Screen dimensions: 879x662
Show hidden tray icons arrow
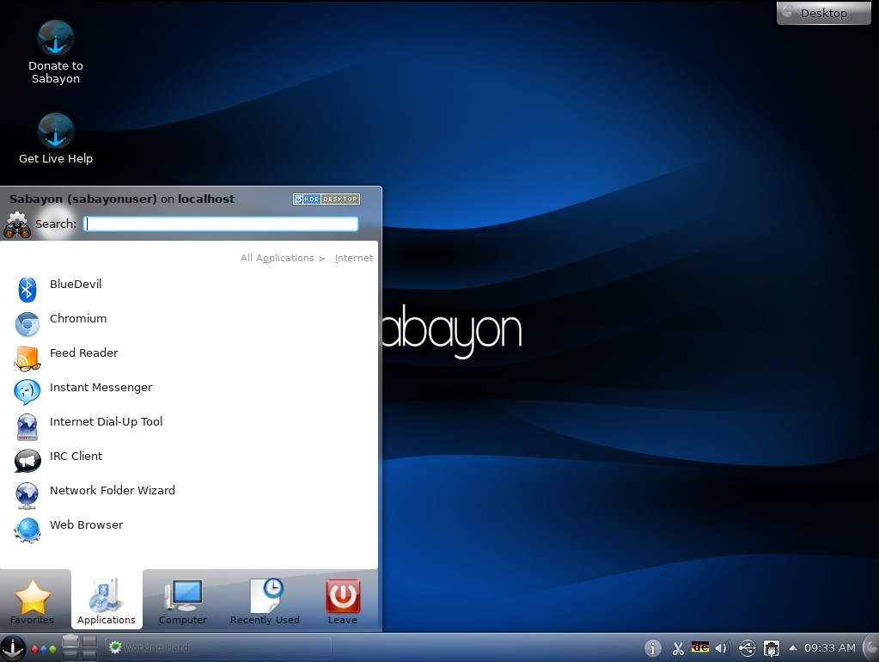click(793, 647)
